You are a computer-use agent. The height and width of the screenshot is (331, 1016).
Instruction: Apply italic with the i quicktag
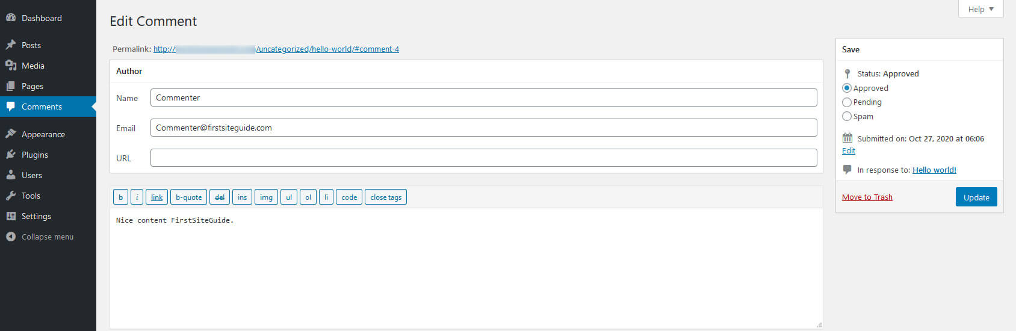click(137, 197)
